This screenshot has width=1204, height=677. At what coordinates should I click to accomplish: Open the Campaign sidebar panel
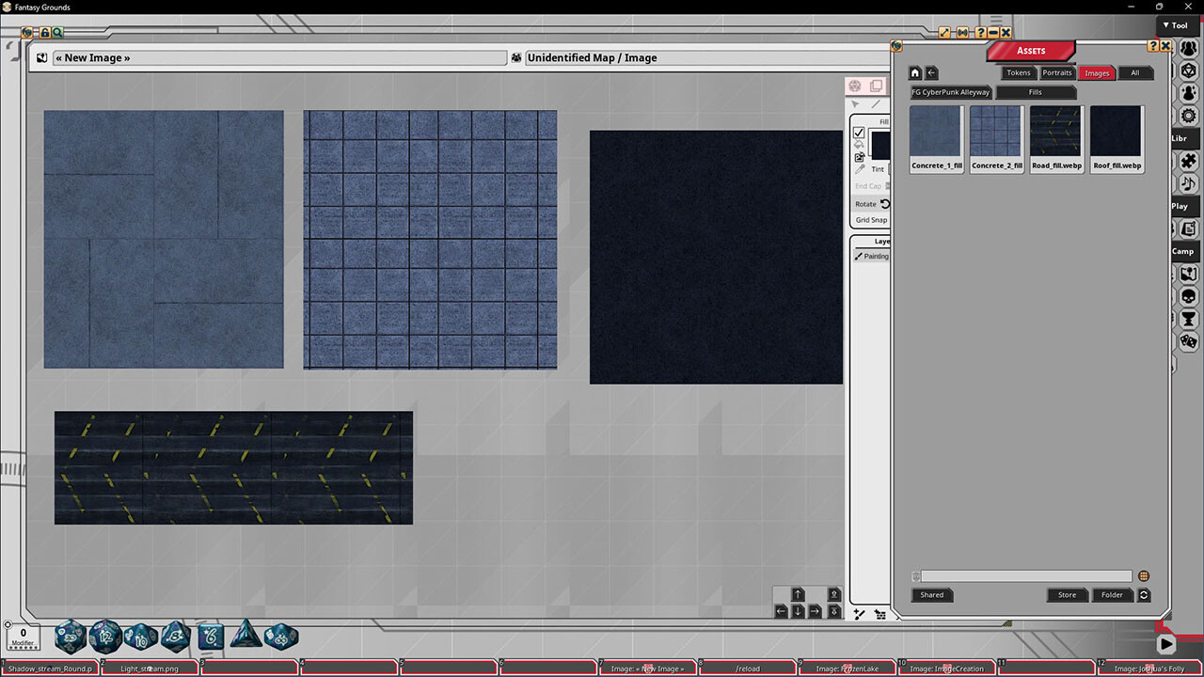point(1182,250)
